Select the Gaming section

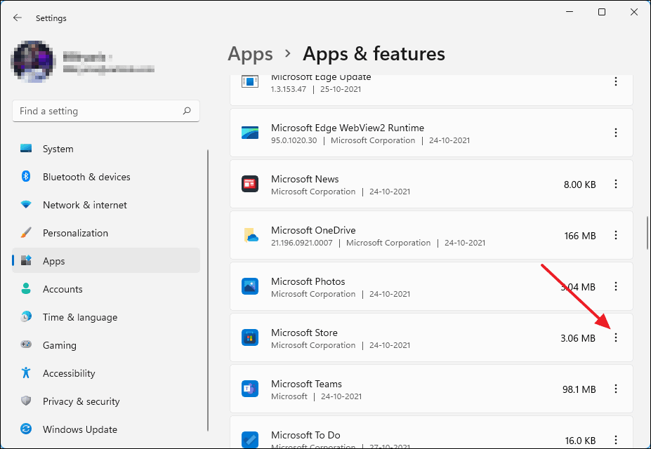(60, 345)
